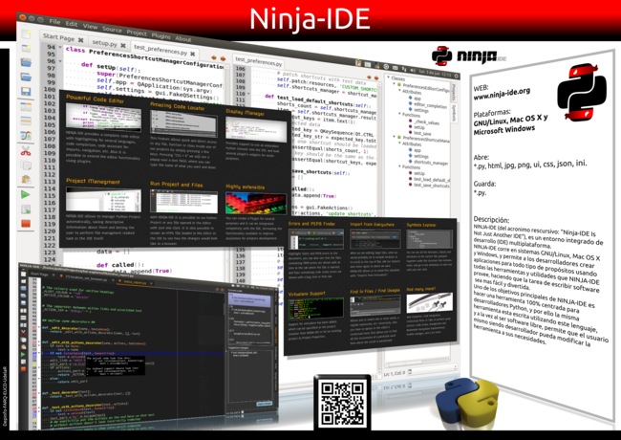This screenshot has width=621, height=440.
Task: Select editor_completion in the symbols tree
Action: click(430, 105)
